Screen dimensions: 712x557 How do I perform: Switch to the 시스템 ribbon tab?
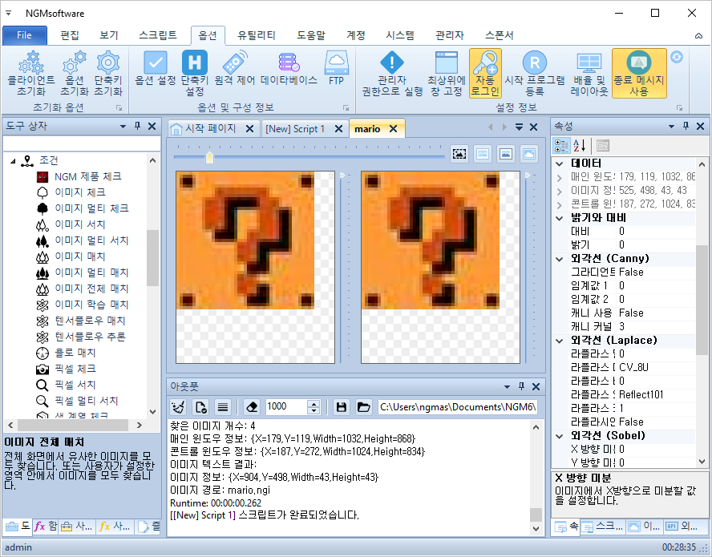click(400, 35)
